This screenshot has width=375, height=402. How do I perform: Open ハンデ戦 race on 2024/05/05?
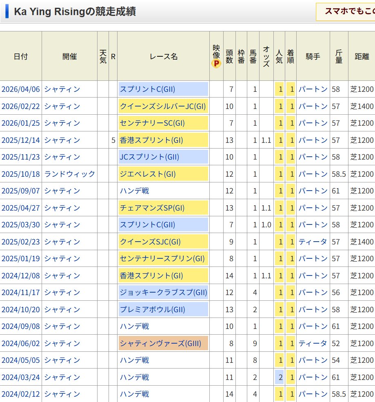click(x=134, y=360)
